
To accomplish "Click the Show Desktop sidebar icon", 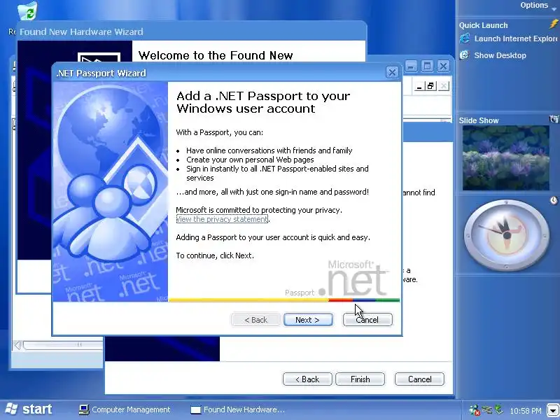I will (464, 55).
